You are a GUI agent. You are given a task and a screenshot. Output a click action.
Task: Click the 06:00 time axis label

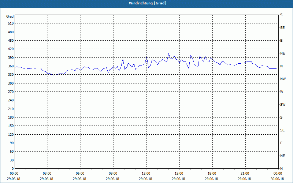click(x=80, y=173)
